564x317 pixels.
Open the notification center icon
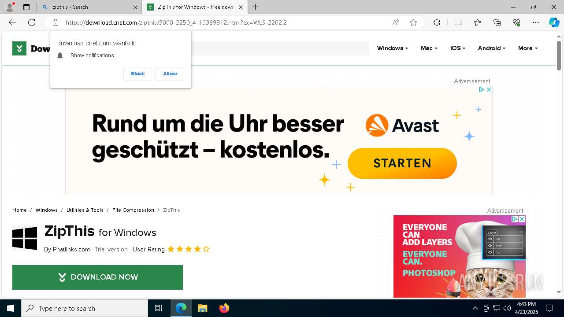pyautogui.click(x=549, y=308)
